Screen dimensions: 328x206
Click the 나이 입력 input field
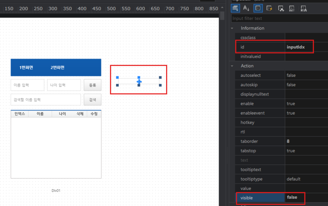(x=64, y=85)
